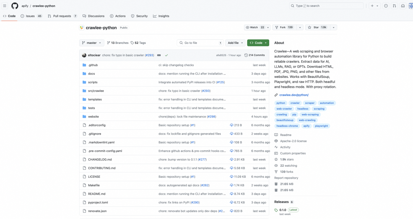Click the apify owner breadcrumb link
The image size is (413, 219).
pos(25,6)
